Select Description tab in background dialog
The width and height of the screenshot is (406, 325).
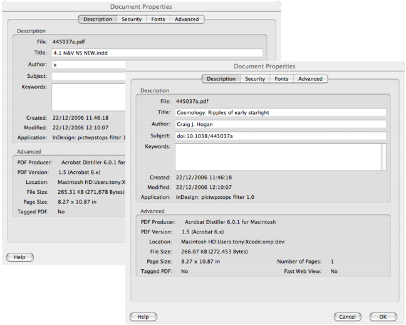click(98, 19)
